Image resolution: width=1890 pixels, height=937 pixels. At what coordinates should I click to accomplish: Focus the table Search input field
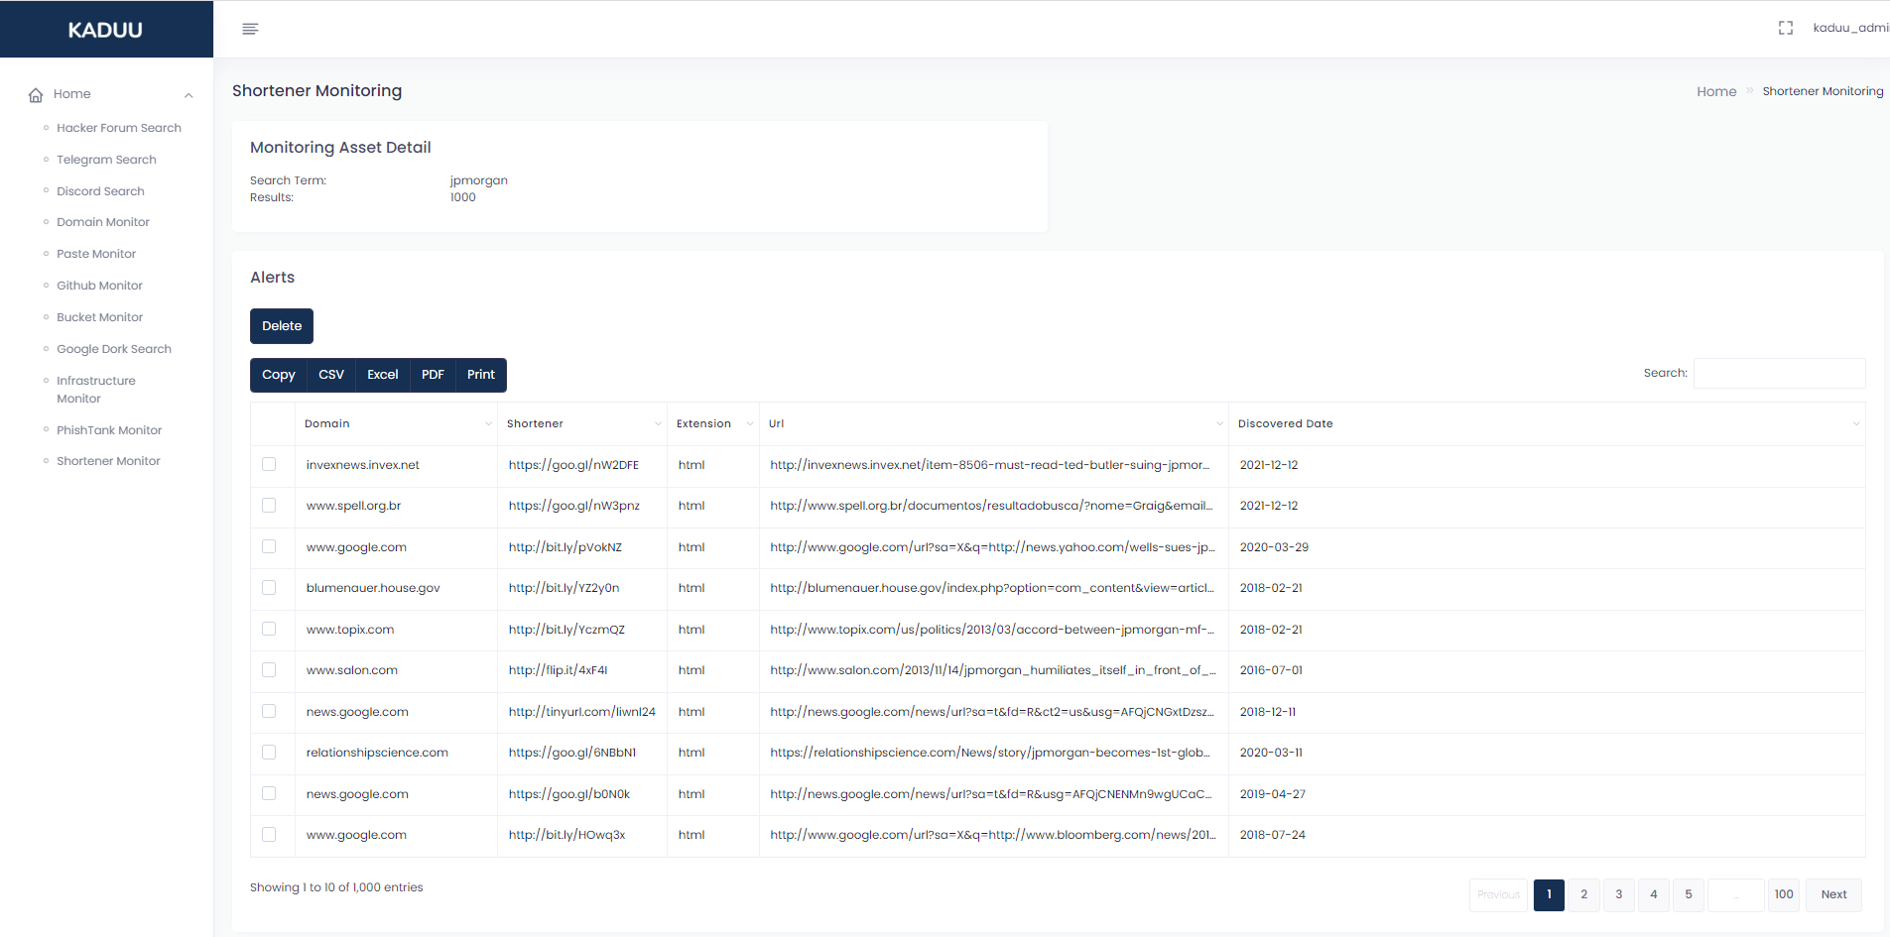(1779, 373)
